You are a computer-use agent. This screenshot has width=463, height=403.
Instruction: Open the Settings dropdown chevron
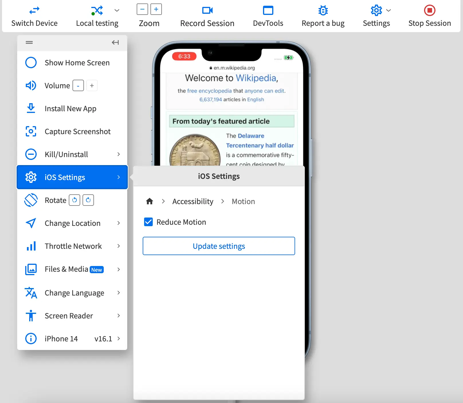click(389, 11)
